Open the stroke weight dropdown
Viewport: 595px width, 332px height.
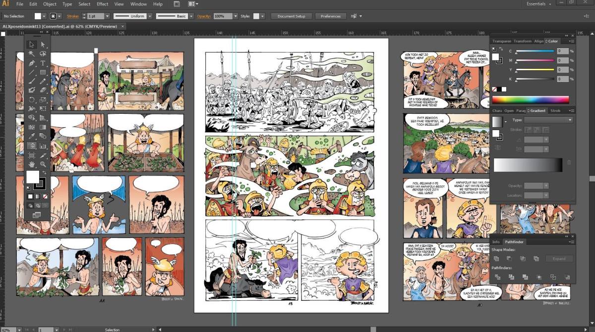click(107, 16)
